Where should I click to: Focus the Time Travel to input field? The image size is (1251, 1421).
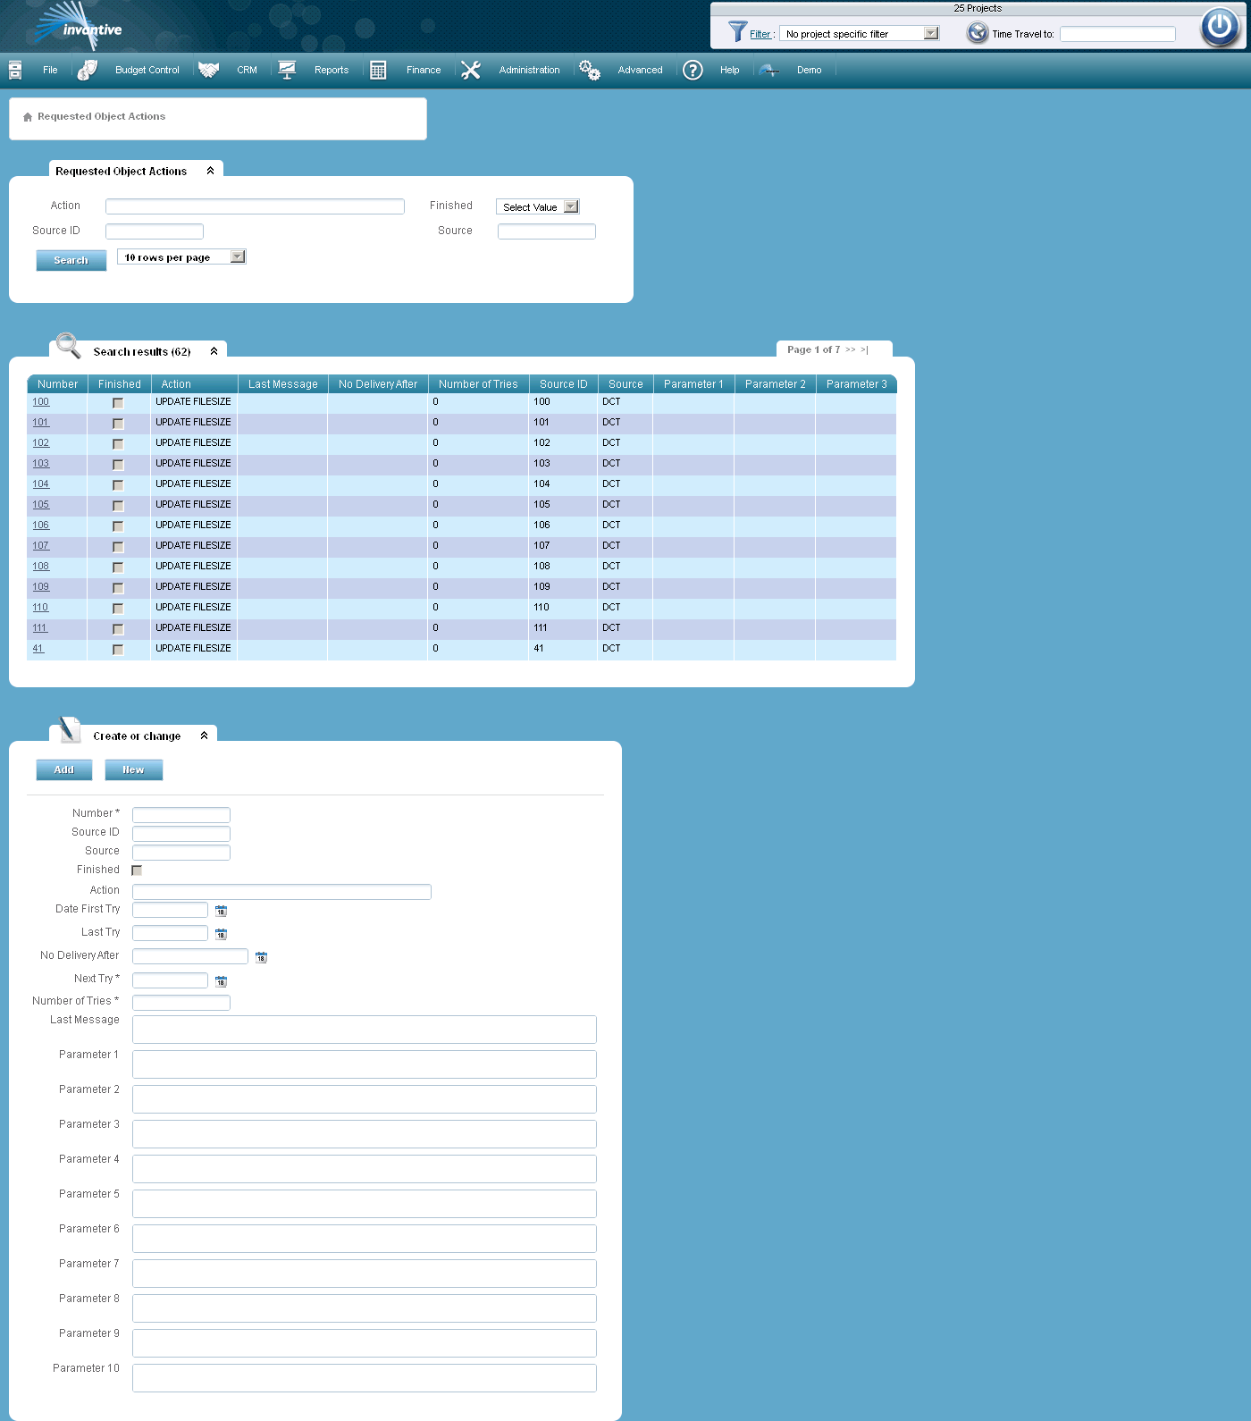[1118, 34]
